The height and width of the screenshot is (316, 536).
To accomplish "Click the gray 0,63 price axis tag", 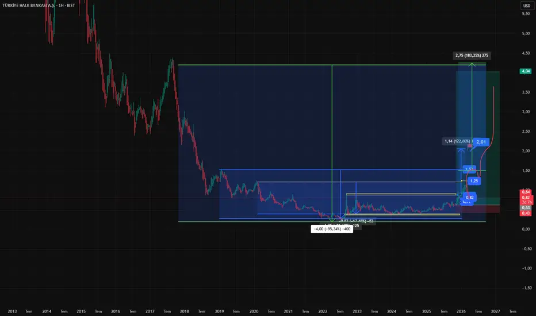I will point(526,208).
